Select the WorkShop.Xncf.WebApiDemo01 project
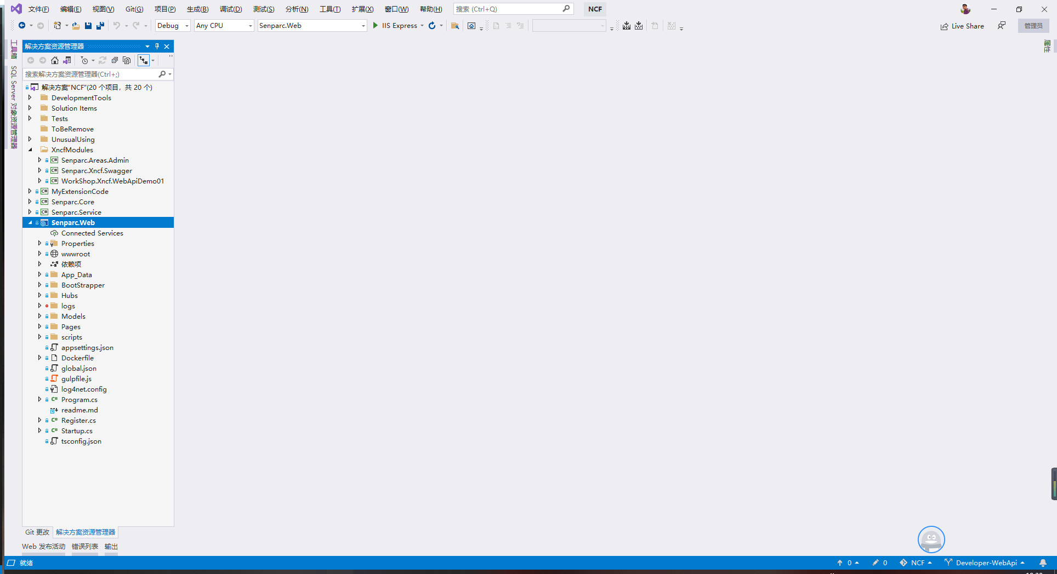 pyautogui.click(x=112, y=181)
